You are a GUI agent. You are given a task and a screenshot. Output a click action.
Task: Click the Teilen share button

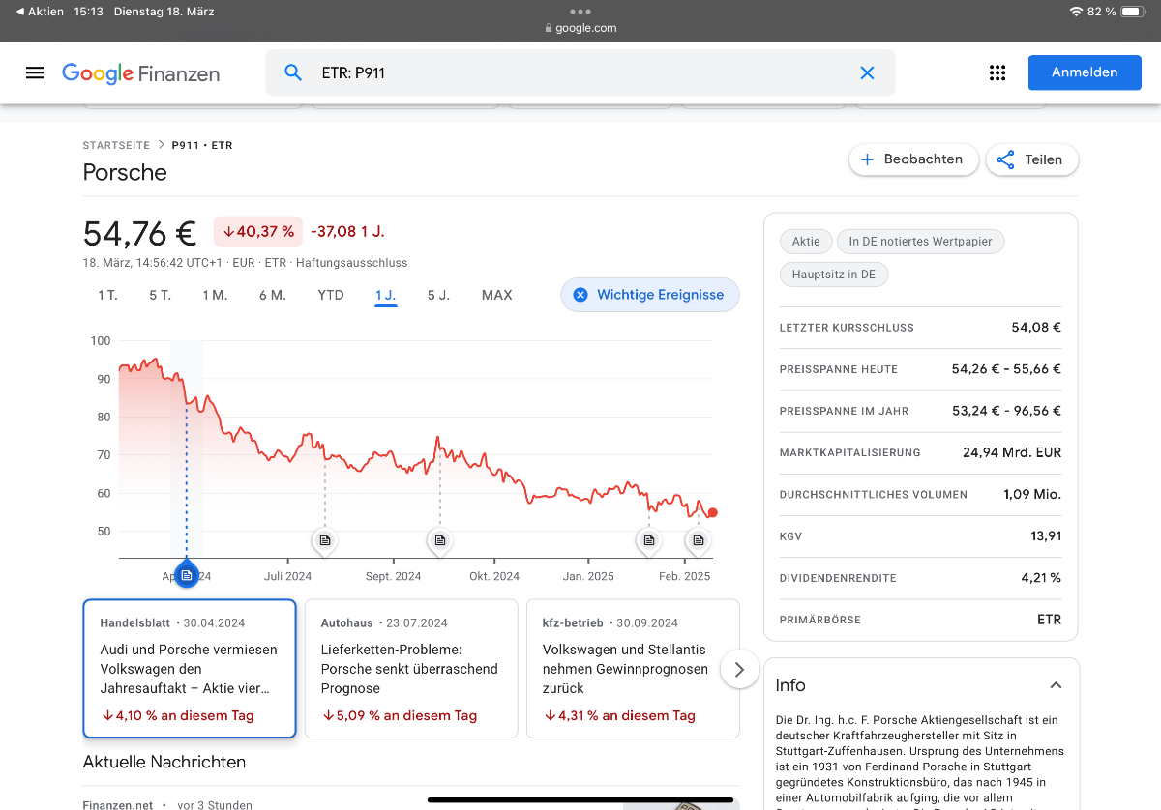click(x=1031, y=159)
